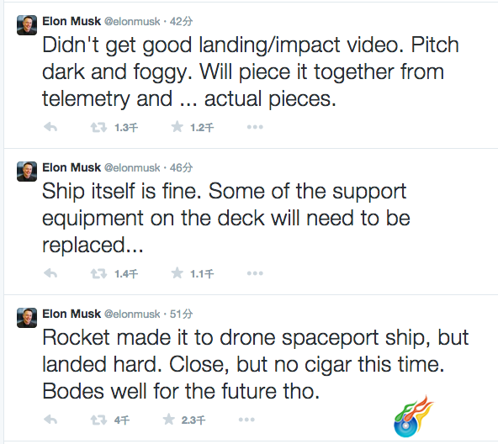Open more options on the 51分 tweet
Screen dimensions: 498x444
(246, 420)
